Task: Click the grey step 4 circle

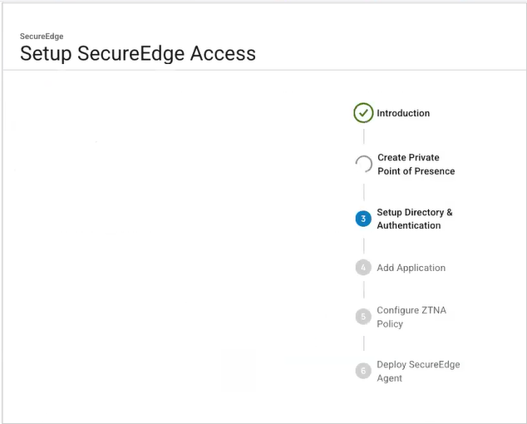Action: 363,268
